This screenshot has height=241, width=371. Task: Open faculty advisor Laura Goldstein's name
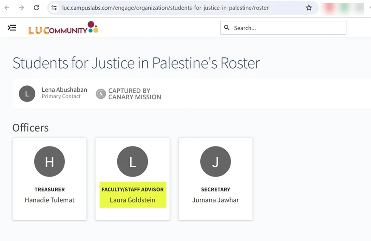click(133, 200)
